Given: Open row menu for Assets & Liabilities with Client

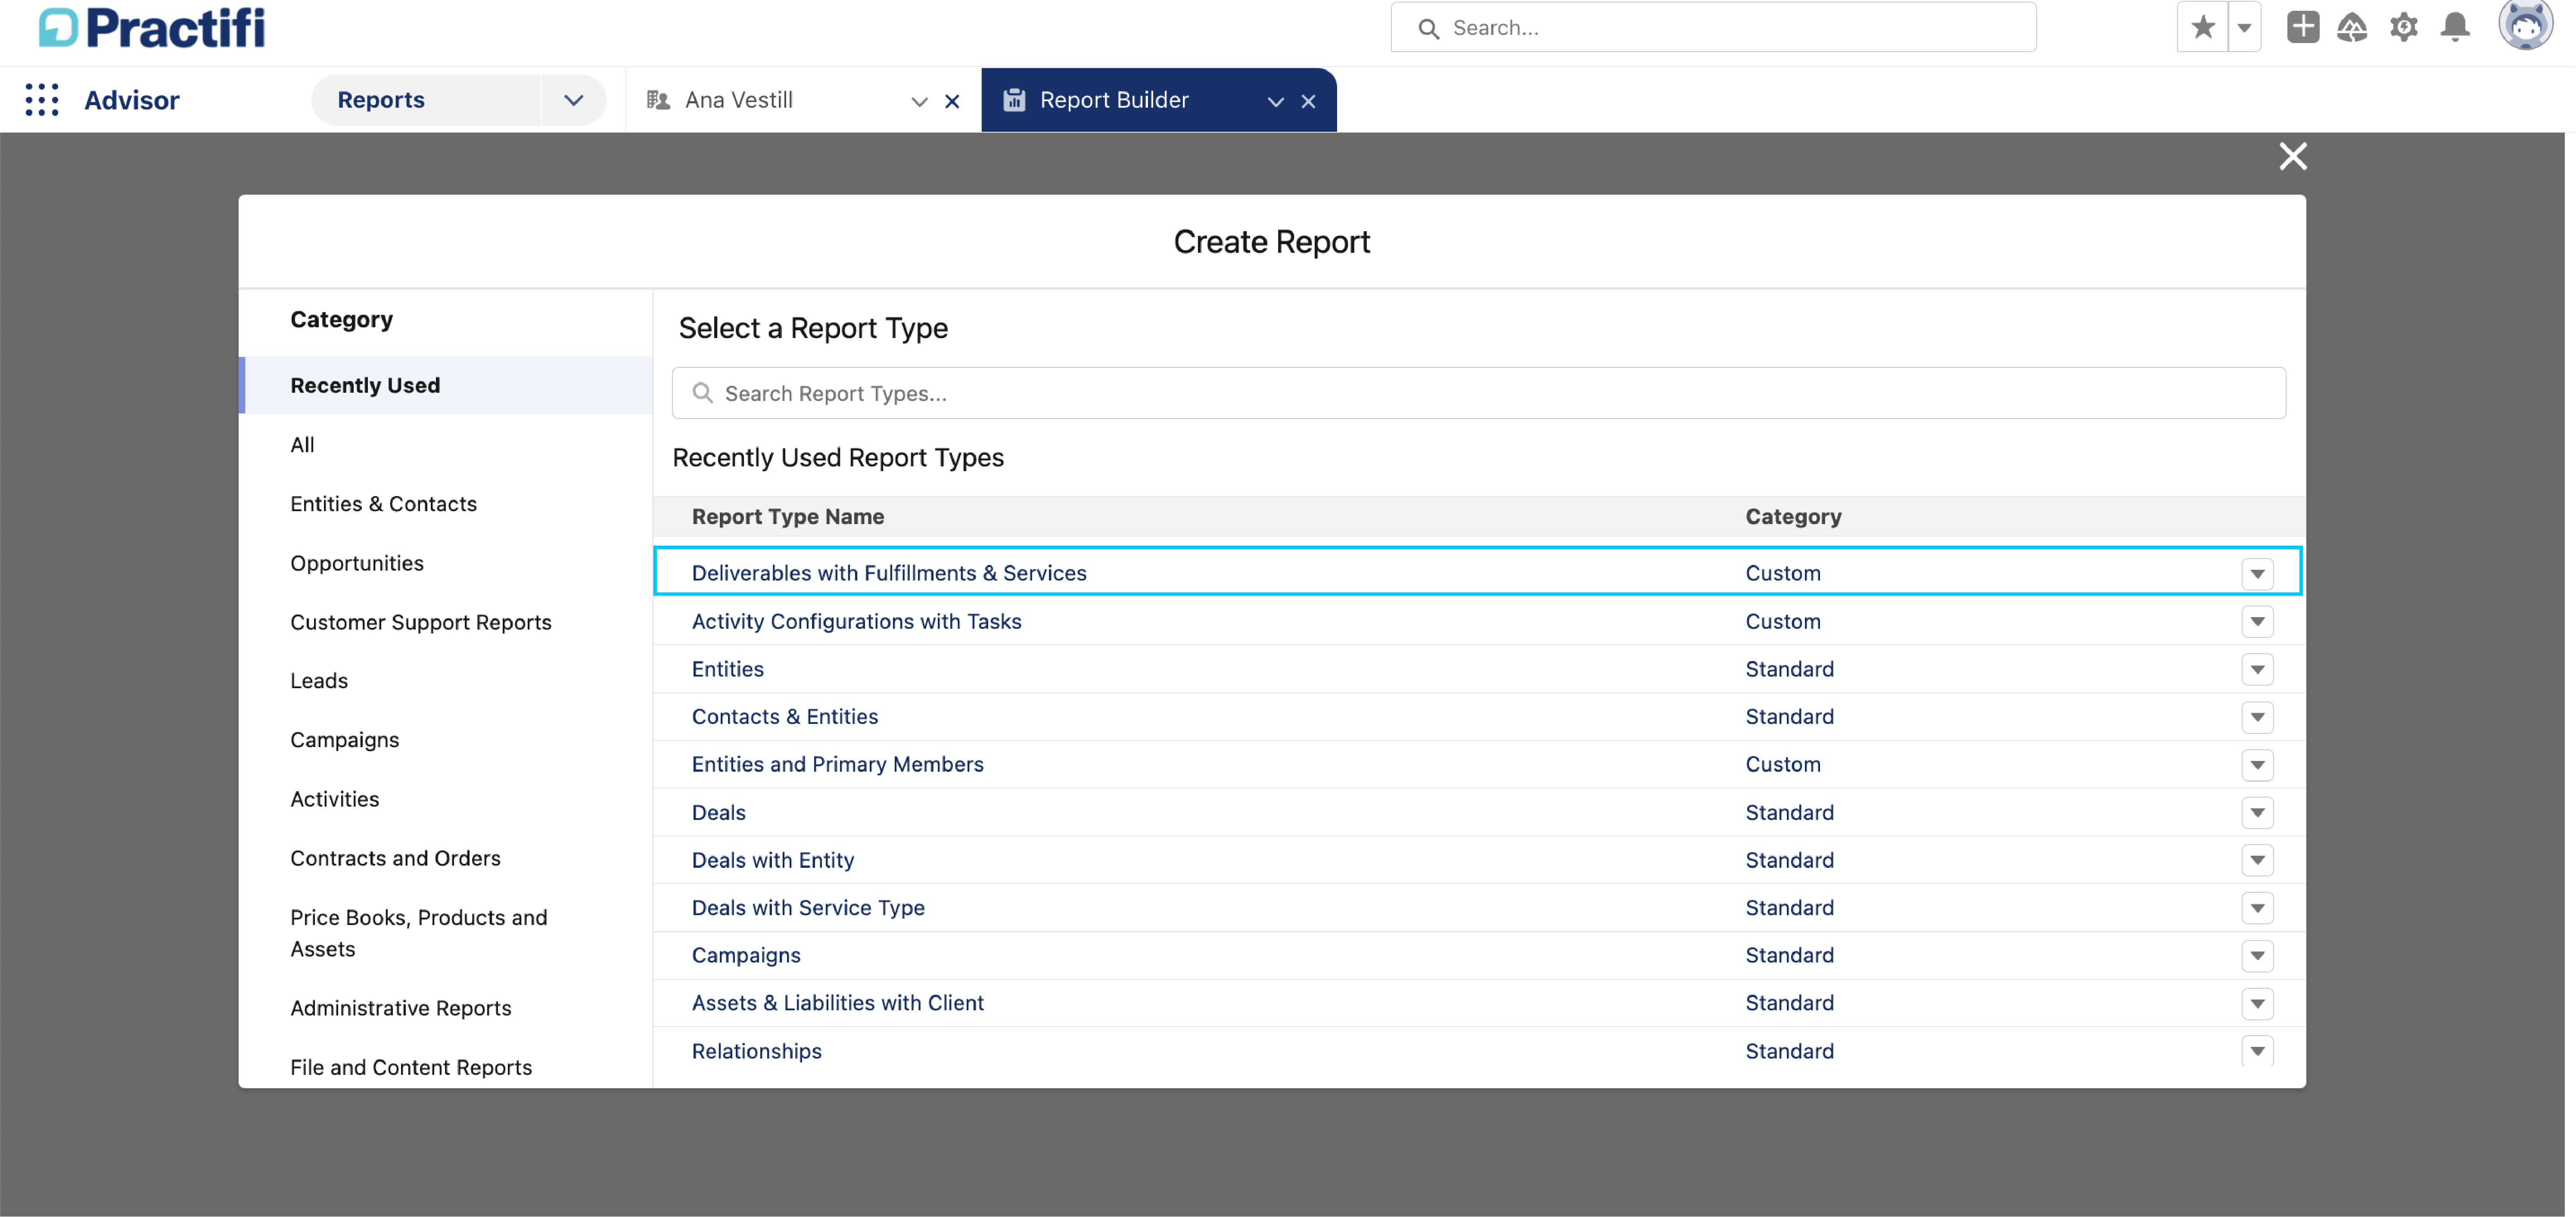Looking at the screenshot, I should pyautogui.click(x=2257, y=1003).
